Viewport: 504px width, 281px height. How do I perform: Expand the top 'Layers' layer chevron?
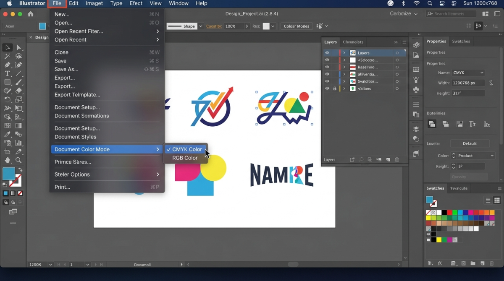344,53
